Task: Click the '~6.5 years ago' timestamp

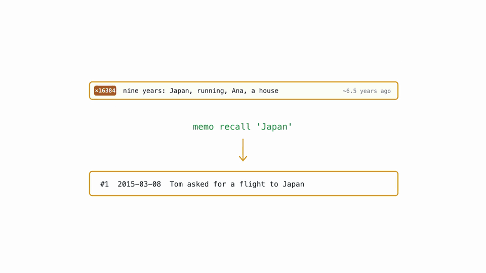Action: [x=367, y=91]
